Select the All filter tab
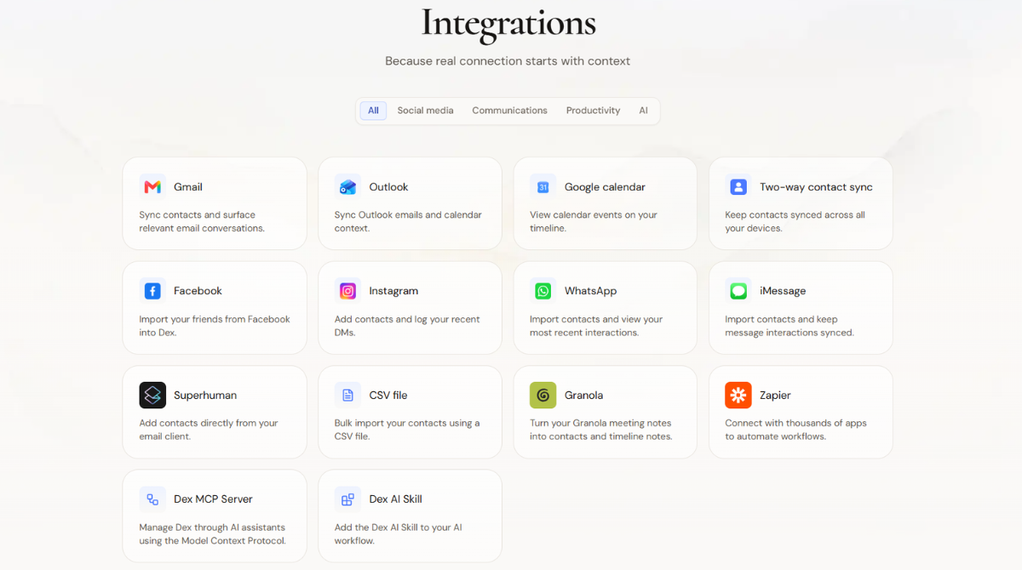The width and height of the screenshot is (1022, 570). [373, 111]
